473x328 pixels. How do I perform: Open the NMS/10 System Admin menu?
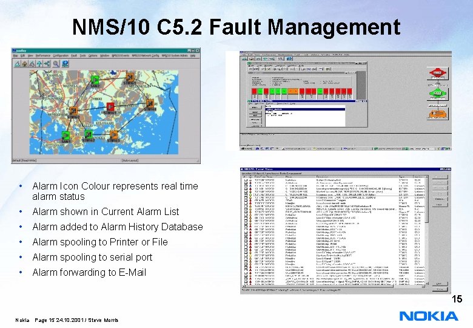tap(175, 55)
